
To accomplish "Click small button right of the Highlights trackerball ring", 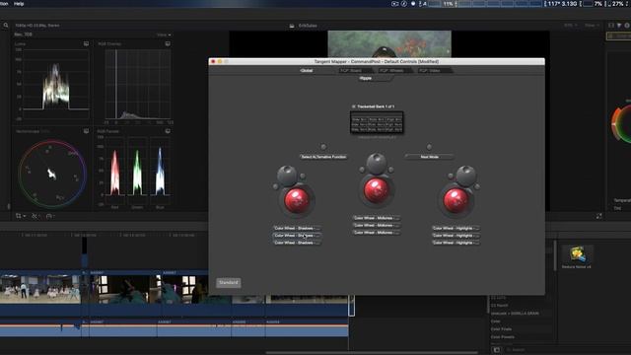I will click(x=477, y=186).
